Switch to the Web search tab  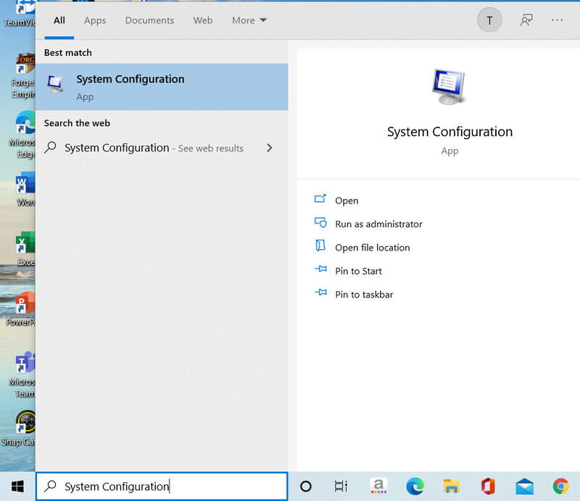[x=203, y=20]
